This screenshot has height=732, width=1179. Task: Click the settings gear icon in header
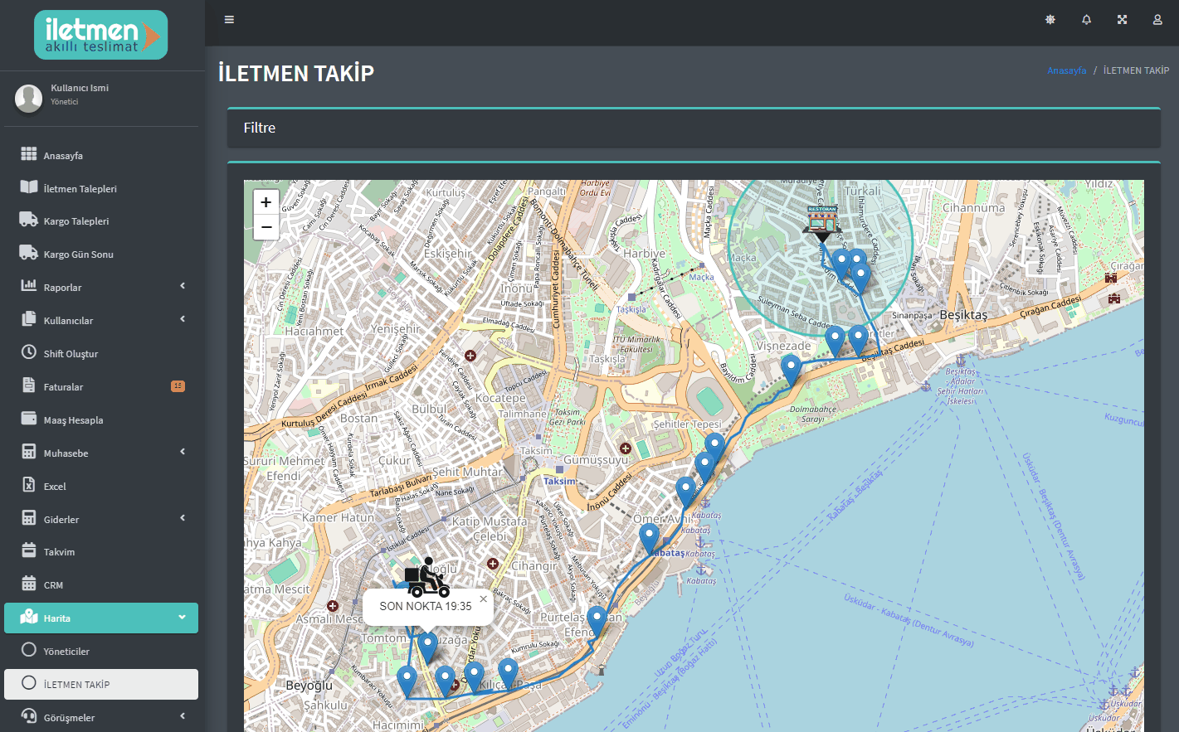click(x=1050, y=20)
